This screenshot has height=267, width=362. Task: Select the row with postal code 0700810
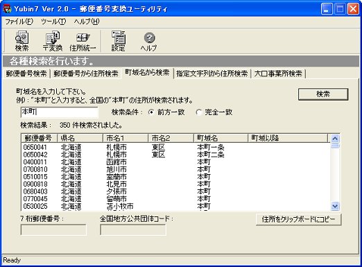(175, 169)
